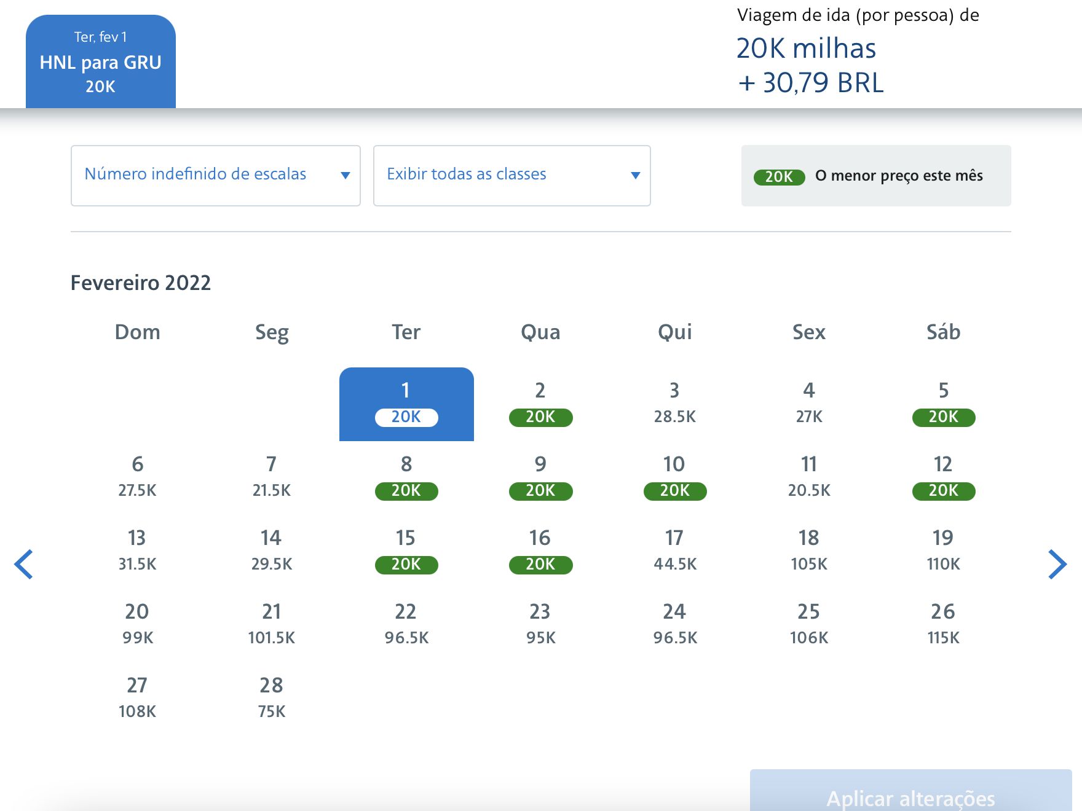Viewport: 1082px width, 811px height.
Task: Choose February 20 priced 99K
Action: pyautogui.click(x=138, y=625)
